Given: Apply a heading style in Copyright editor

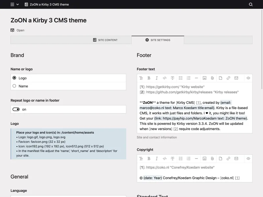Looking at the screenshot, I should point(141,159).
